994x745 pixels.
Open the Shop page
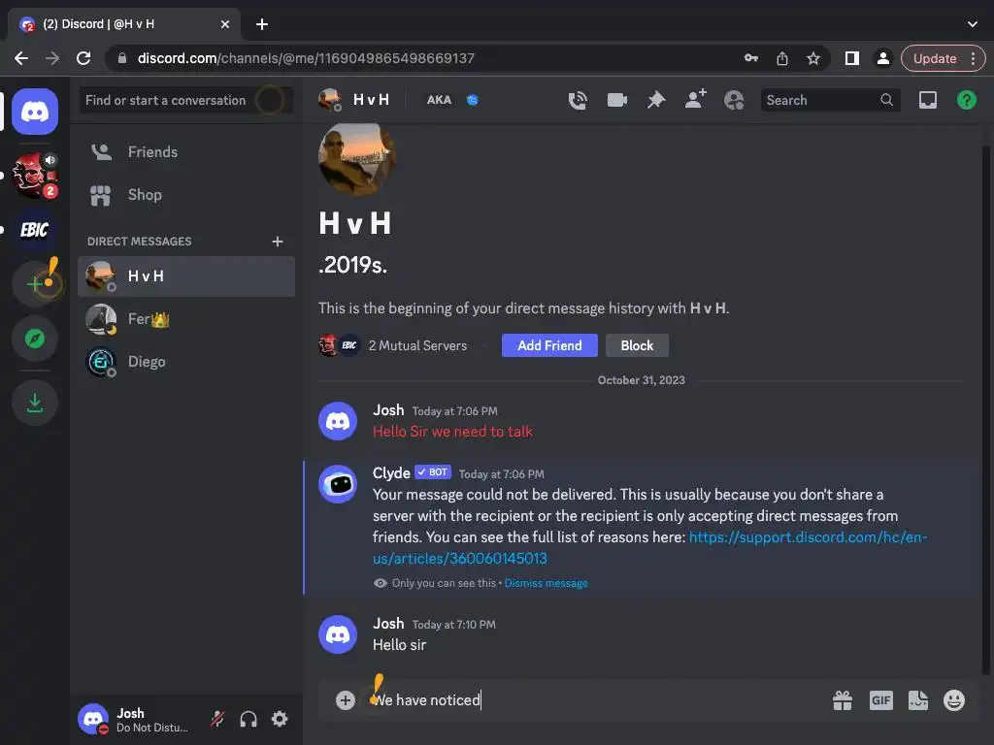coord(186,195)
